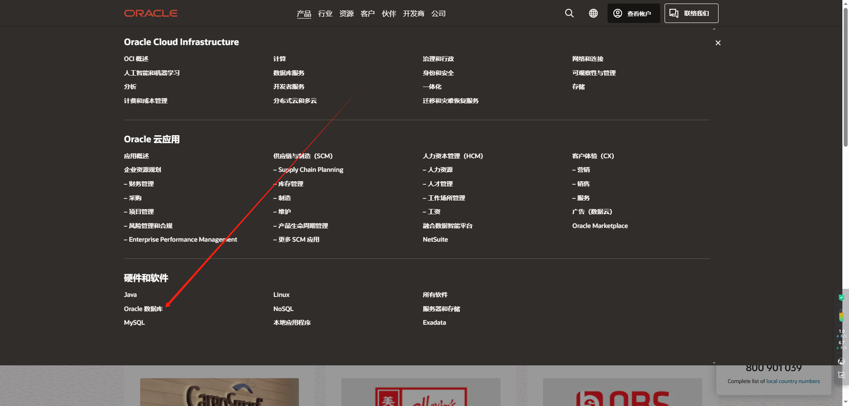Click – 库存管理 link
The height and width of the screenshot is (406, 849).
click(x=288, y=184)
